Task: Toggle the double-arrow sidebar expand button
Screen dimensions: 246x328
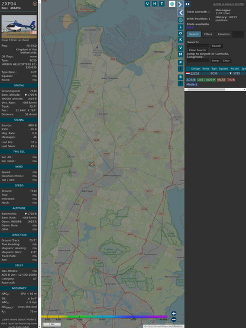Action: [187, 4]
